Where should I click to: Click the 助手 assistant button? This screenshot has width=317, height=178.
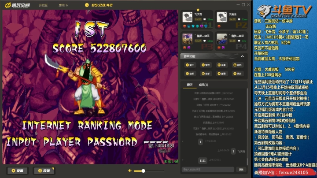click(x=206, y=74)
